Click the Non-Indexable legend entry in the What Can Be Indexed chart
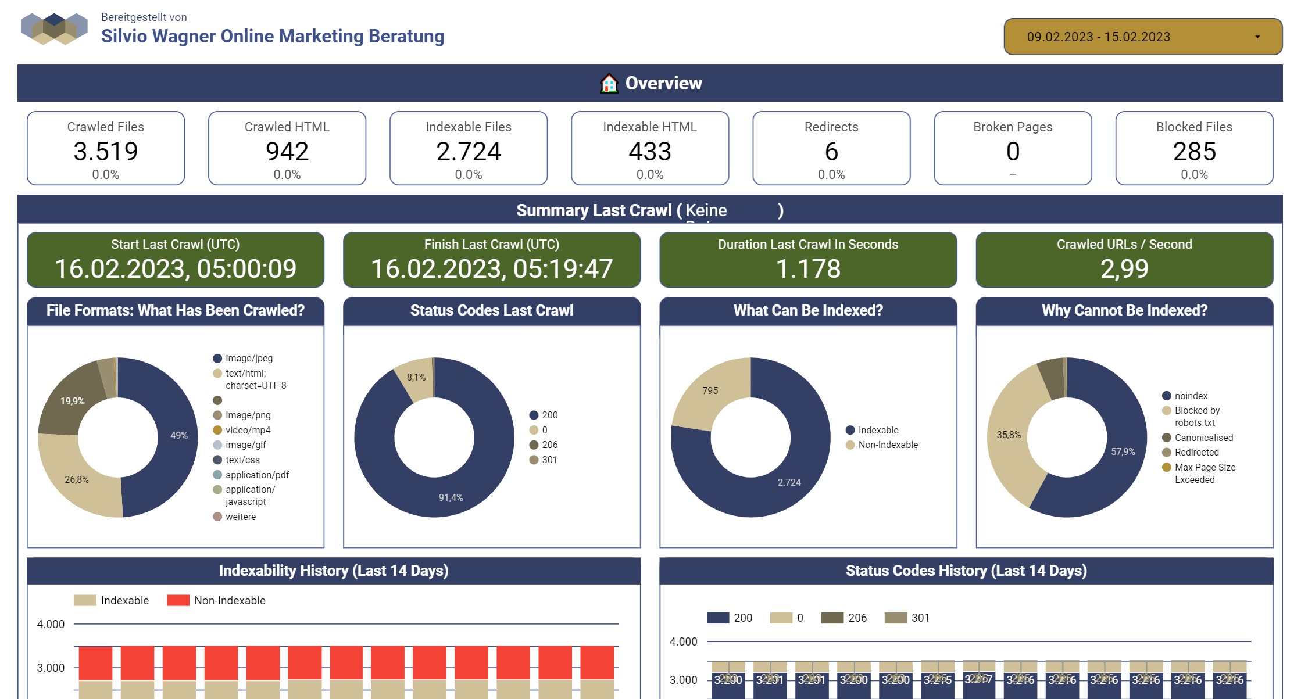 [x=882, y=445]
